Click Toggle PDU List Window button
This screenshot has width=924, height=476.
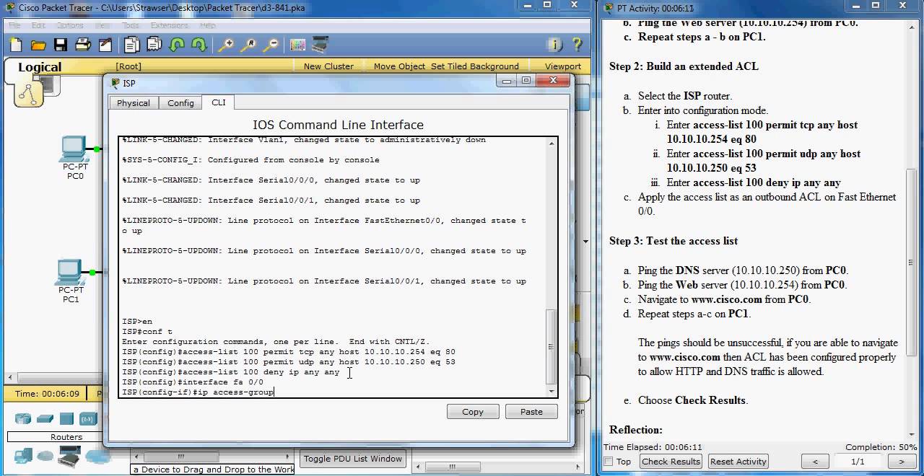point(353,459)
